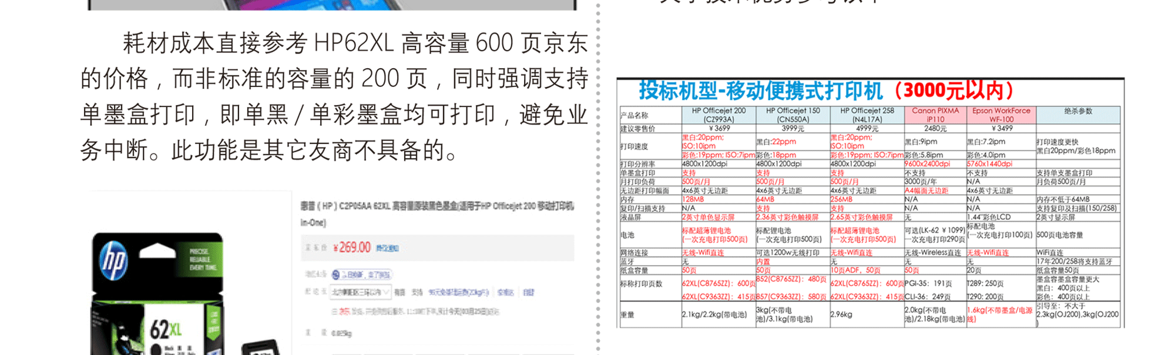The width and height of the screenshot is (1175, 355).
Task: Select the HP Officejet 150 (CN550A) column header
Action: pos(793,115)
